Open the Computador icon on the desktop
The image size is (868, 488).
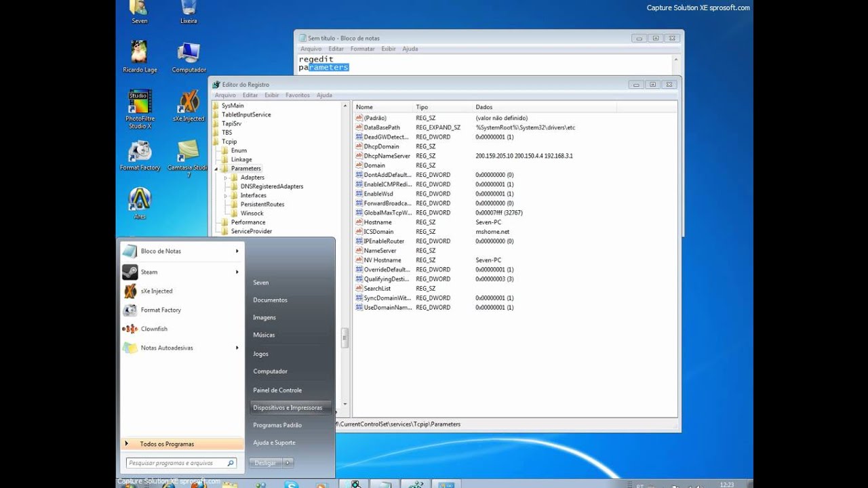click(x=189, y=57)
